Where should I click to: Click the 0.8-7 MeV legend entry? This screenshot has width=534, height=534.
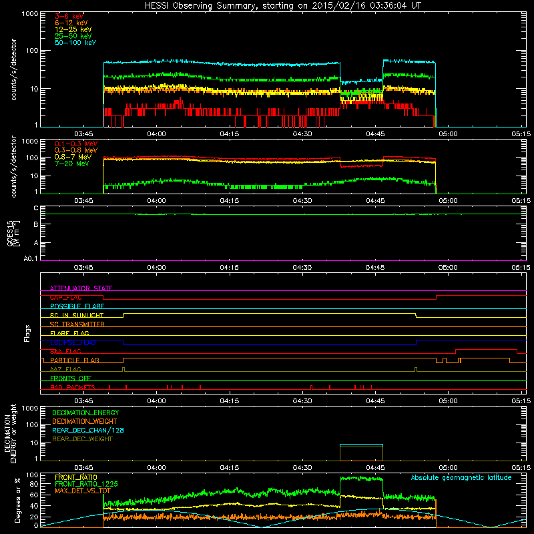point(73,158)
